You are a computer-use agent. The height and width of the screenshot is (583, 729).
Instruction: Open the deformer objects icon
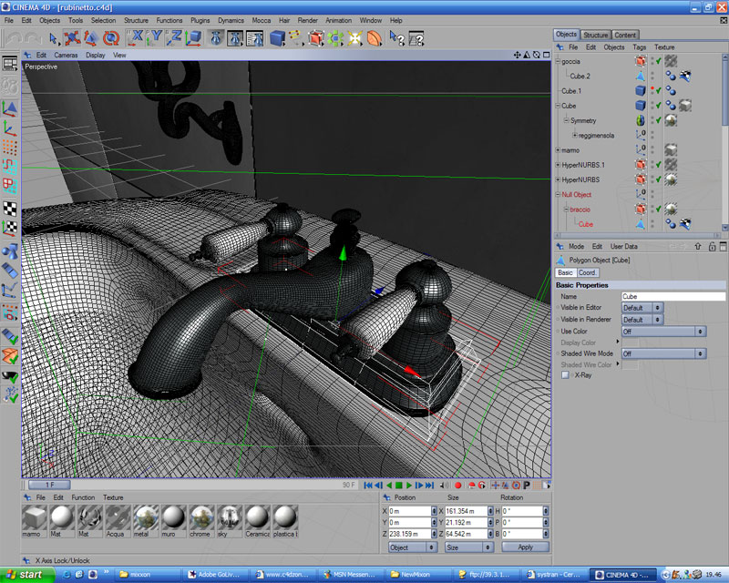click(x=375, y=38)
